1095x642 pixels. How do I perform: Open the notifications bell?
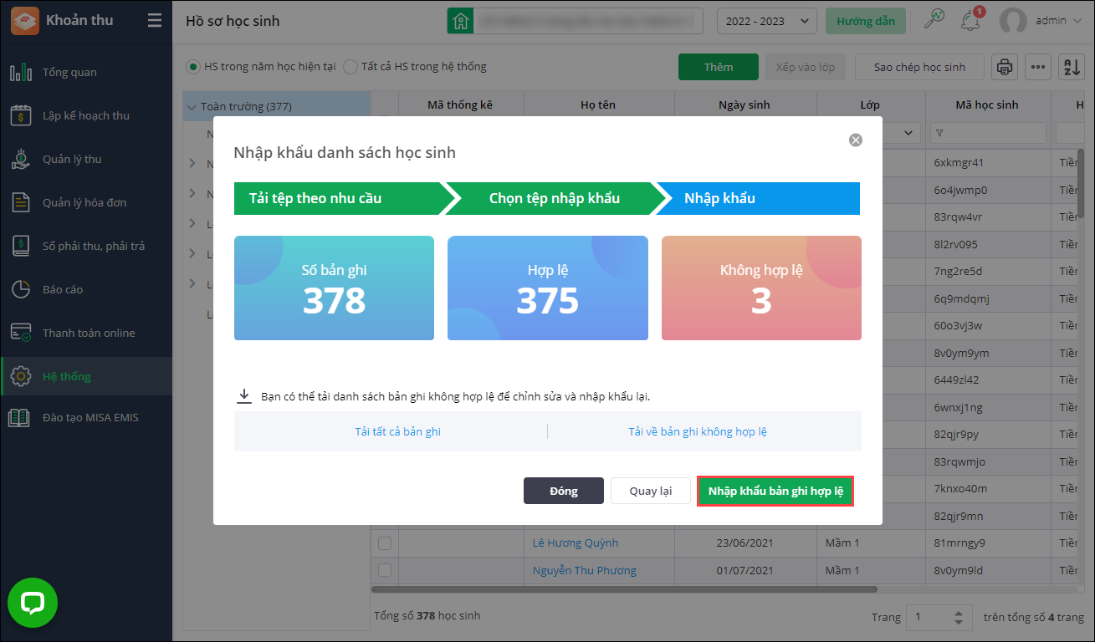click(x=970, y=20)
